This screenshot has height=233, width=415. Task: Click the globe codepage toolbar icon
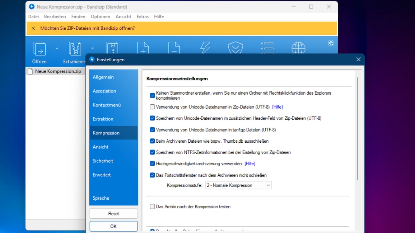[298, 48]
